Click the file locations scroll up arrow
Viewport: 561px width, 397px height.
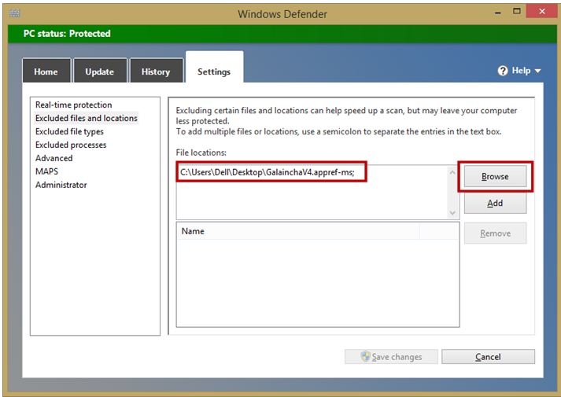pos(452,172)
